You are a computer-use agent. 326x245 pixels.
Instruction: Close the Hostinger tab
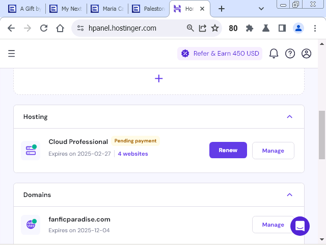(x=202, y=9)
